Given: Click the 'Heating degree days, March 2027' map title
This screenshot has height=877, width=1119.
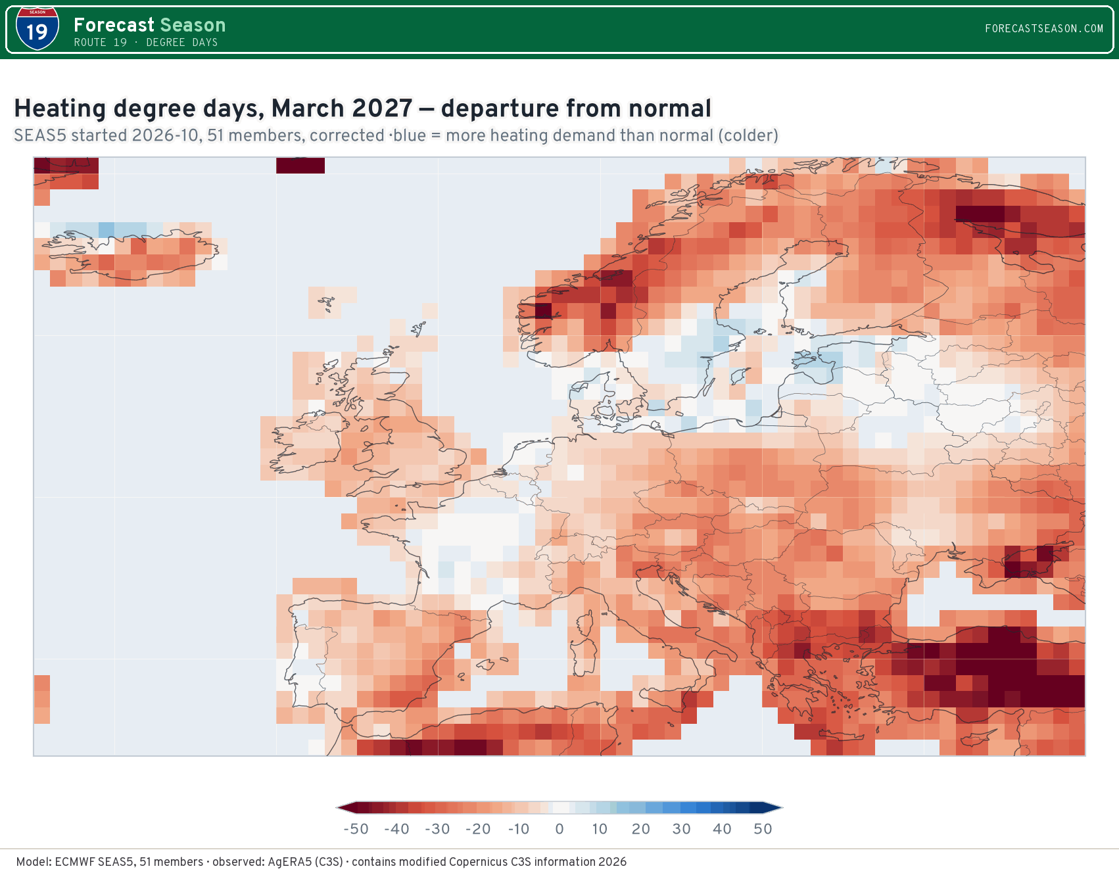Looking at the screenshot, I should (x=362, y=108).
